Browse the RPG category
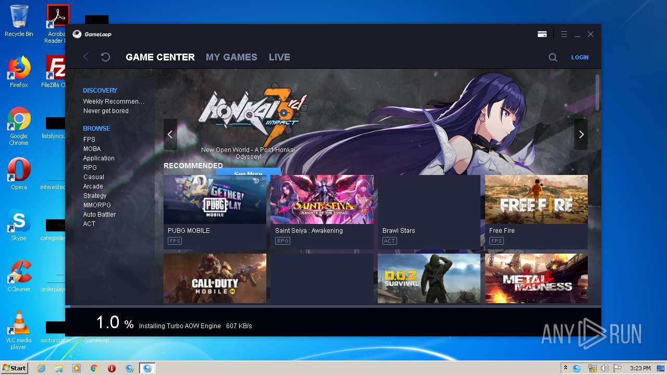 click(90, 168)
